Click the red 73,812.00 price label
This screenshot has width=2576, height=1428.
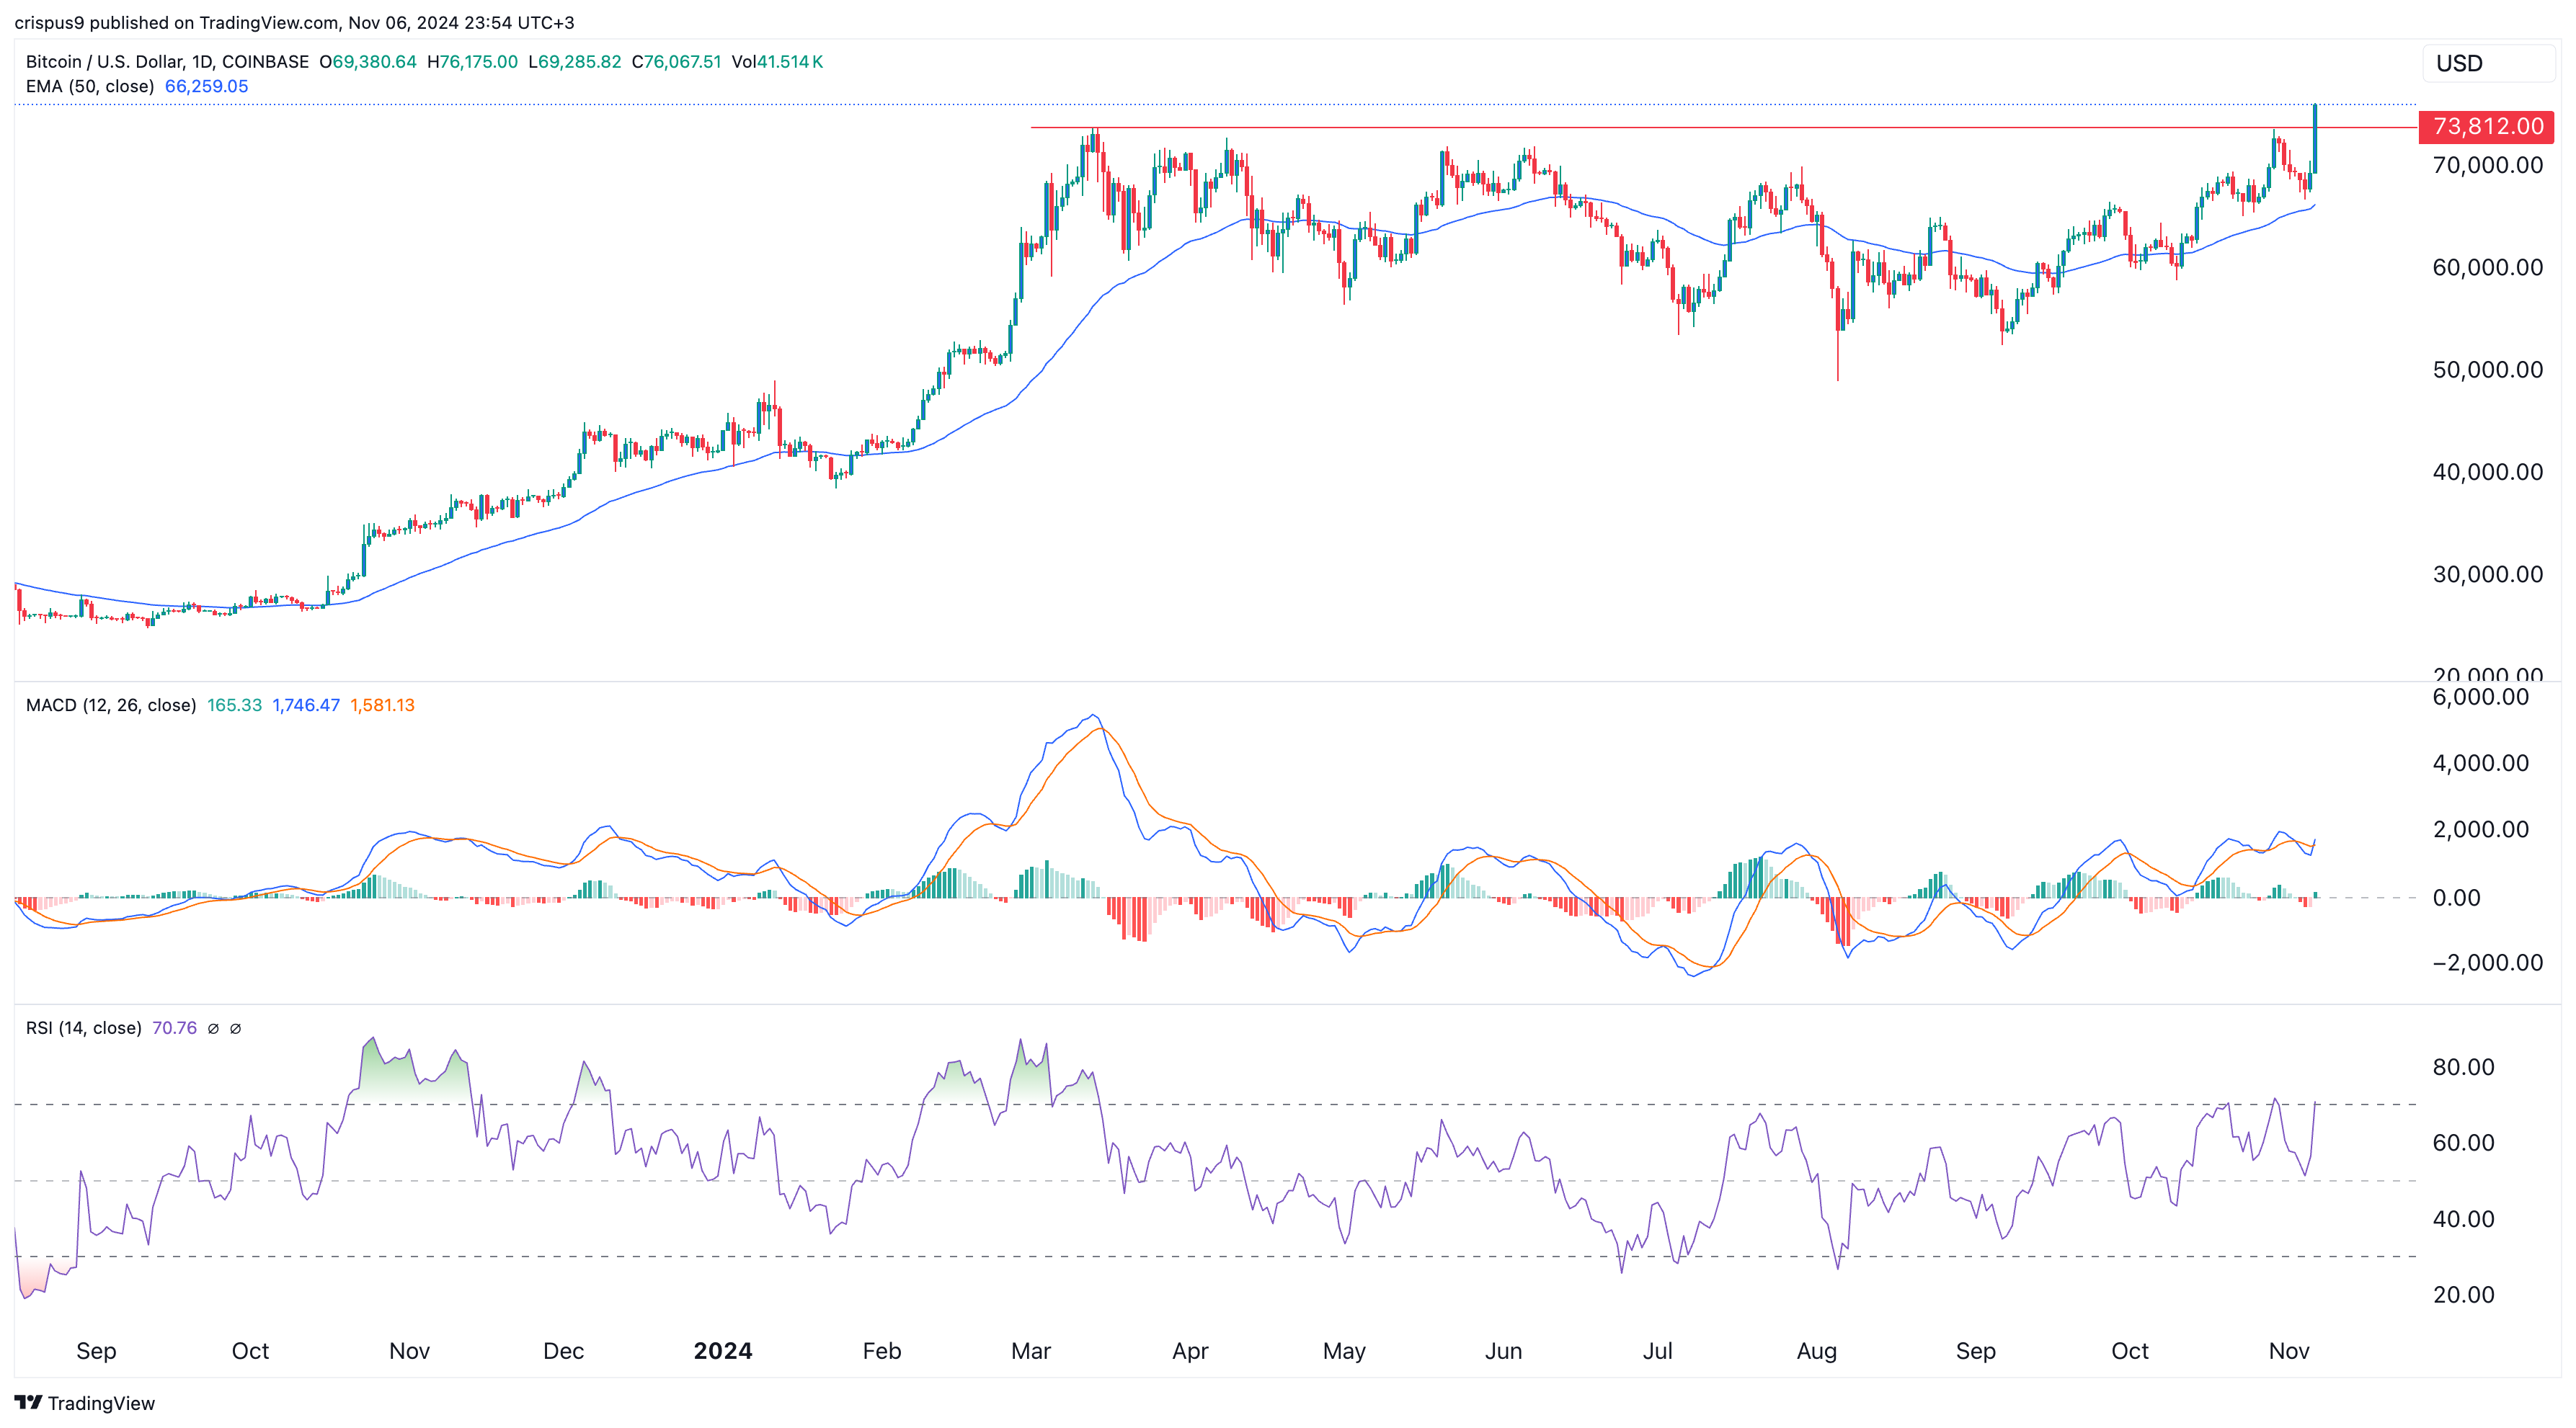point(2486,127)
